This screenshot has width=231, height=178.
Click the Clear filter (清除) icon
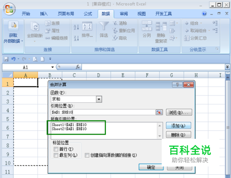[115, 24]
